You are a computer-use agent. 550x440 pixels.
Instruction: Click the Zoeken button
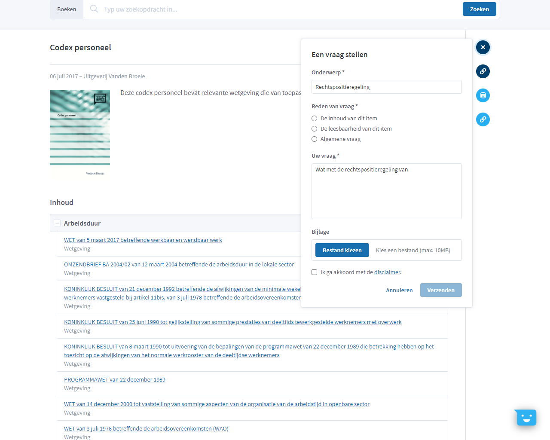tap(479, 9)
